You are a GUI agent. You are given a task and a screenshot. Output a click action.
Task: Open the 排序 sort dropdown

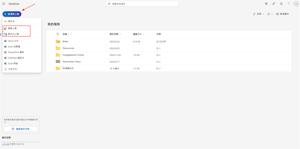point(258,14)
